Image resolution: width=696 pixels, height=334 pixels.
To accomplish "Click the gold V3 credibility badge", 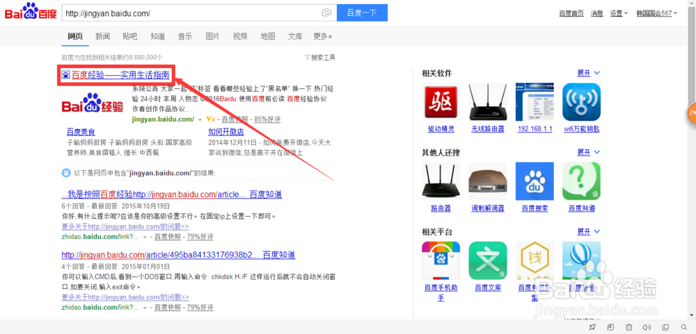I will [x=211, y=119].
